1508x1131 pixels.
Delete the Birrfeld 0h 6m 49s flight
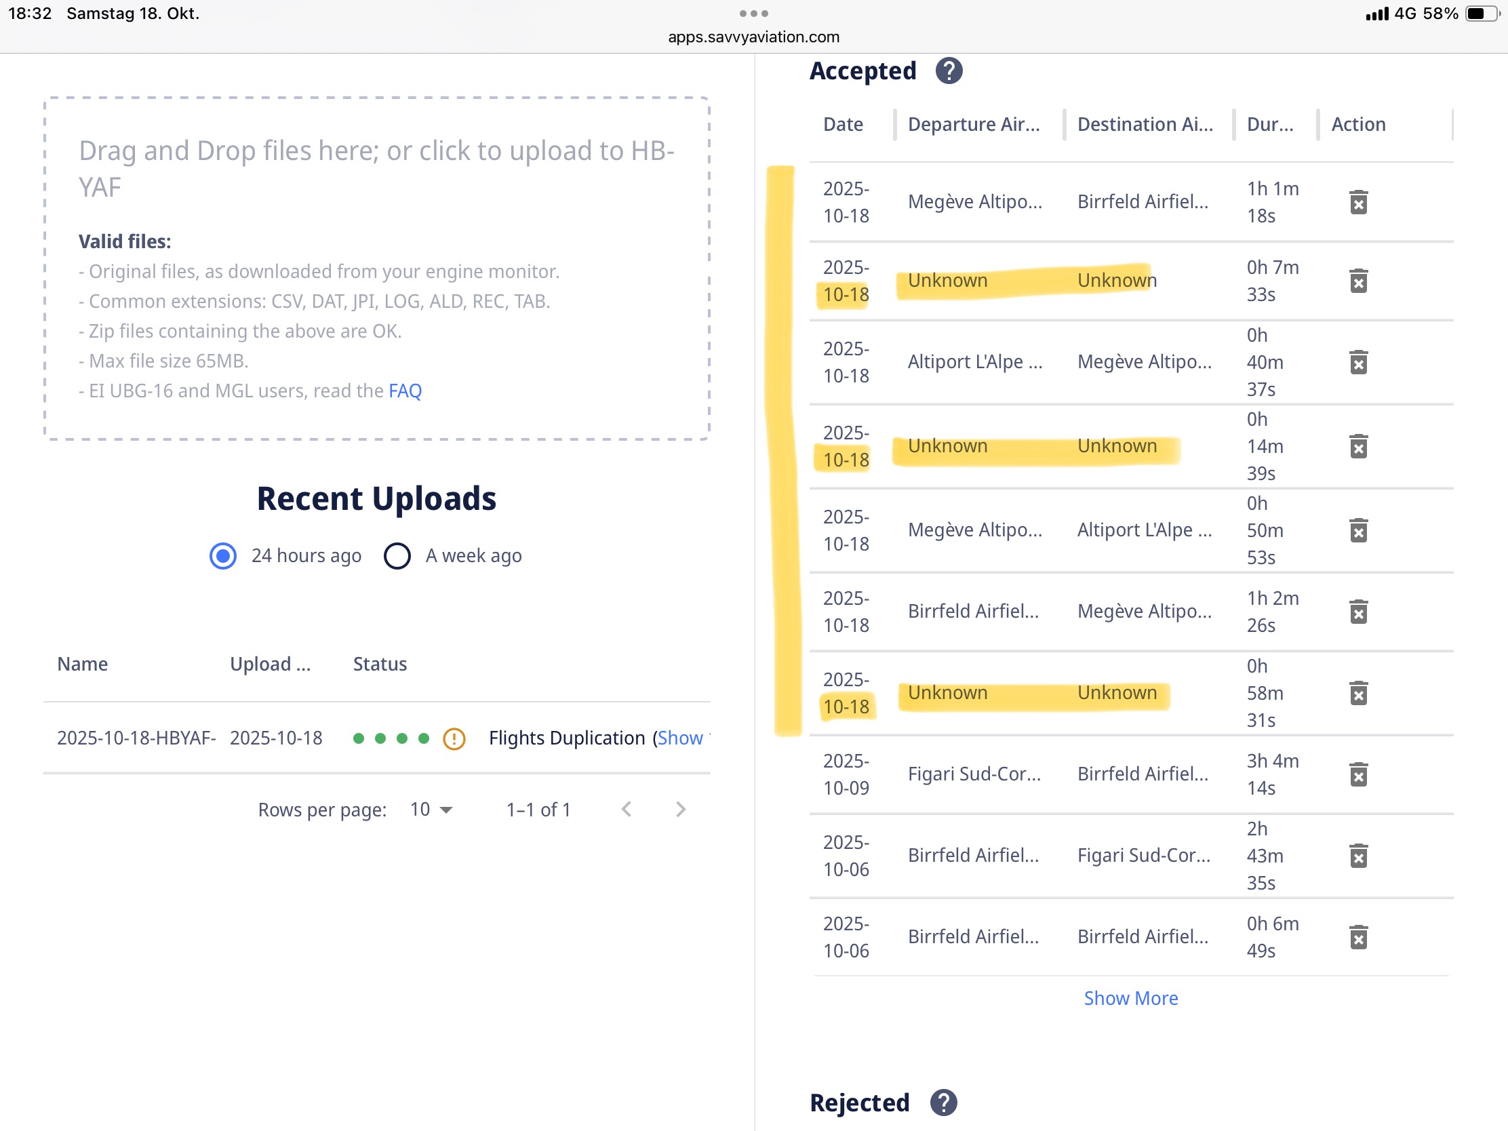pyautogui.click(x=1358, y=937)
